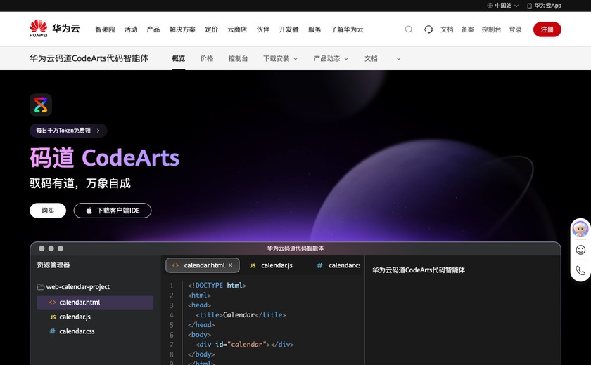Click the phone icon beside 华为云App
This screenshot has height=365, width=591.
click(x=529, y=6)
